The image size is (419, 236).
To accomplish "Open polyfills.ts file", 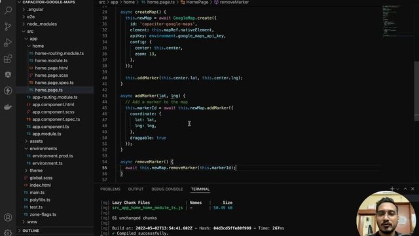I will click(x=40, y=200).
